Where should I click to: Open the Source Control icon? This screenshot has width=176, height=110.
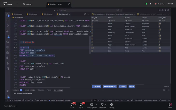8,26
